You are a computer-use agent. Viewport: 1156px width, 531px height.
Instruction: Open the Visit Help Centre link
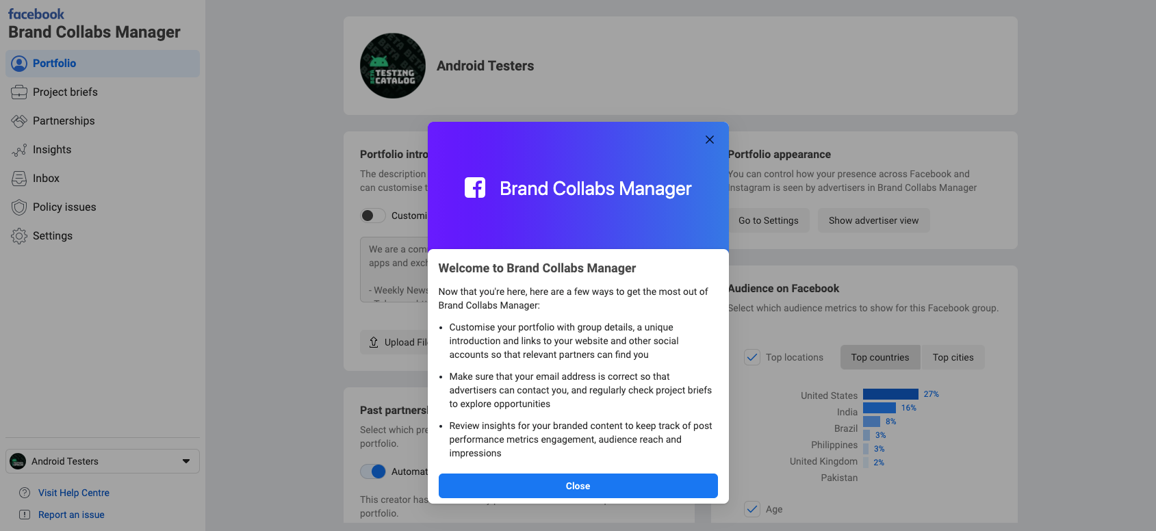(74, 493)
